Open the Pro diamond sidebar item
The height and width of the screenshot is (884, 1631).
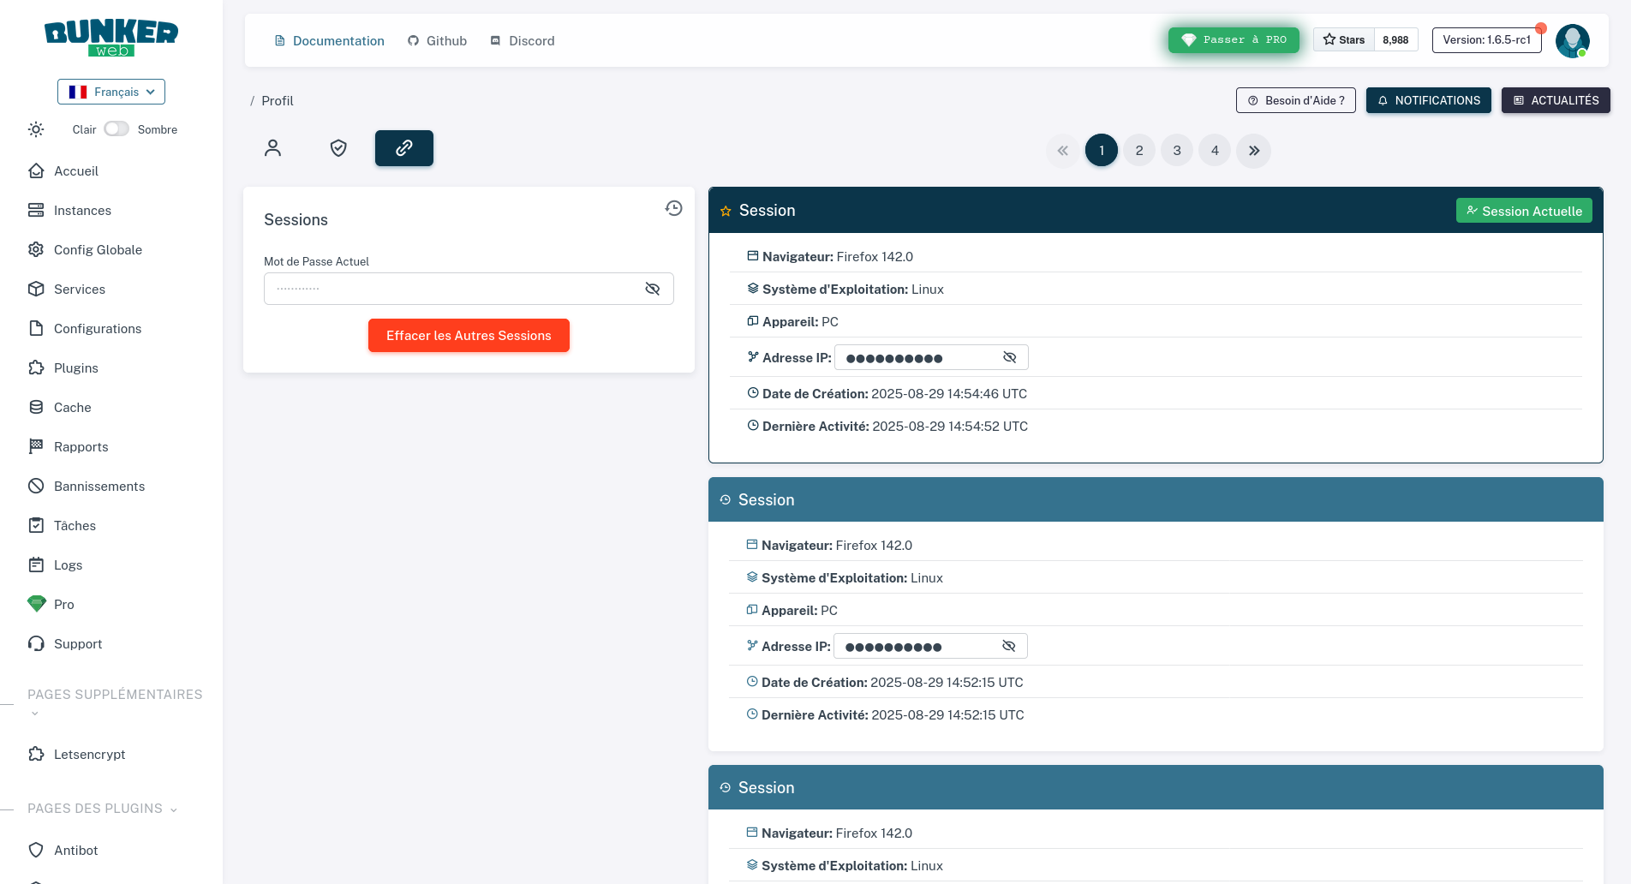[63, 604]
